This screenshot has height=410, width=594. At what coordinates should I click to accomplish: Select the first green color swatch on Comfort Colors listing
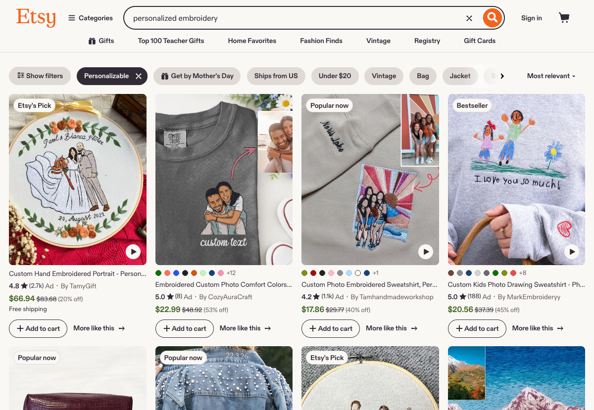click(x=158, y=273)
